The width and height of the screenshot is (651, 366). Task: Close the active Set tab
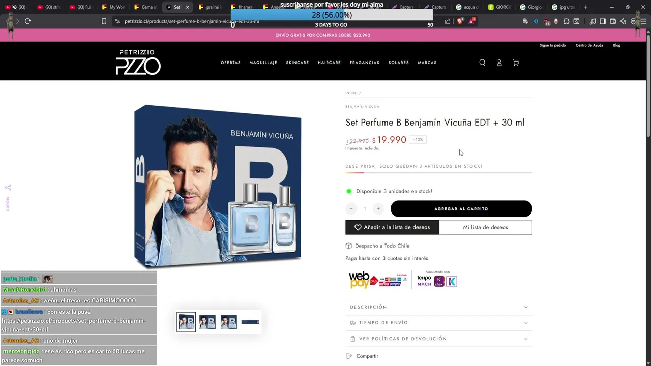[187, 7]
